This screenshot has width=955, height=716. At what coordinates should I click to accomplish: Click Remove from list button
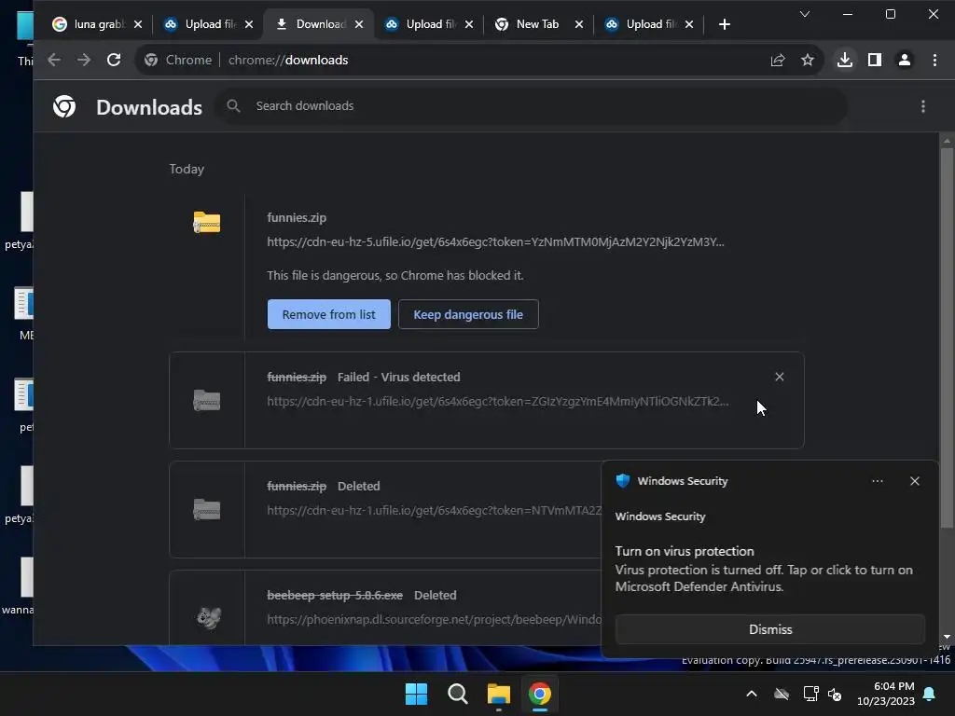click(329, 314)
